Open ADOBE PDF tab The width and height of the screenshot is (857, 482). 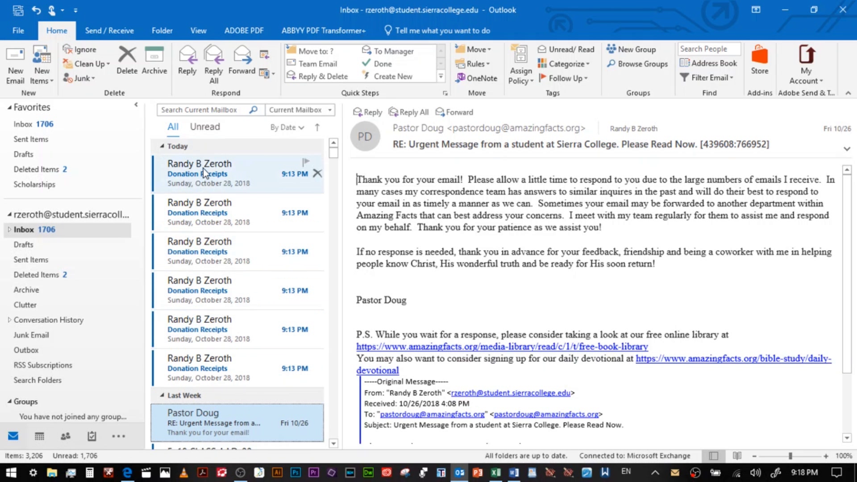coord(244,30)
